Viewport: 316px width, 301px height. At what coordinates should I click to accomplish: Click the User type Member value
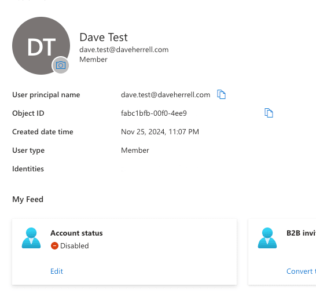coord(135,150)
